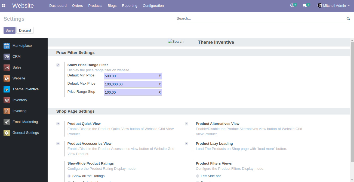The height and width of the screenshot is (182, 354).
Task: Open the CRM settings icon
Action: click(x=7, y=57)
